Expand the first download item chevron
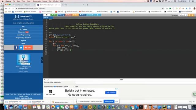196x110 pixels. pos(25,102)
